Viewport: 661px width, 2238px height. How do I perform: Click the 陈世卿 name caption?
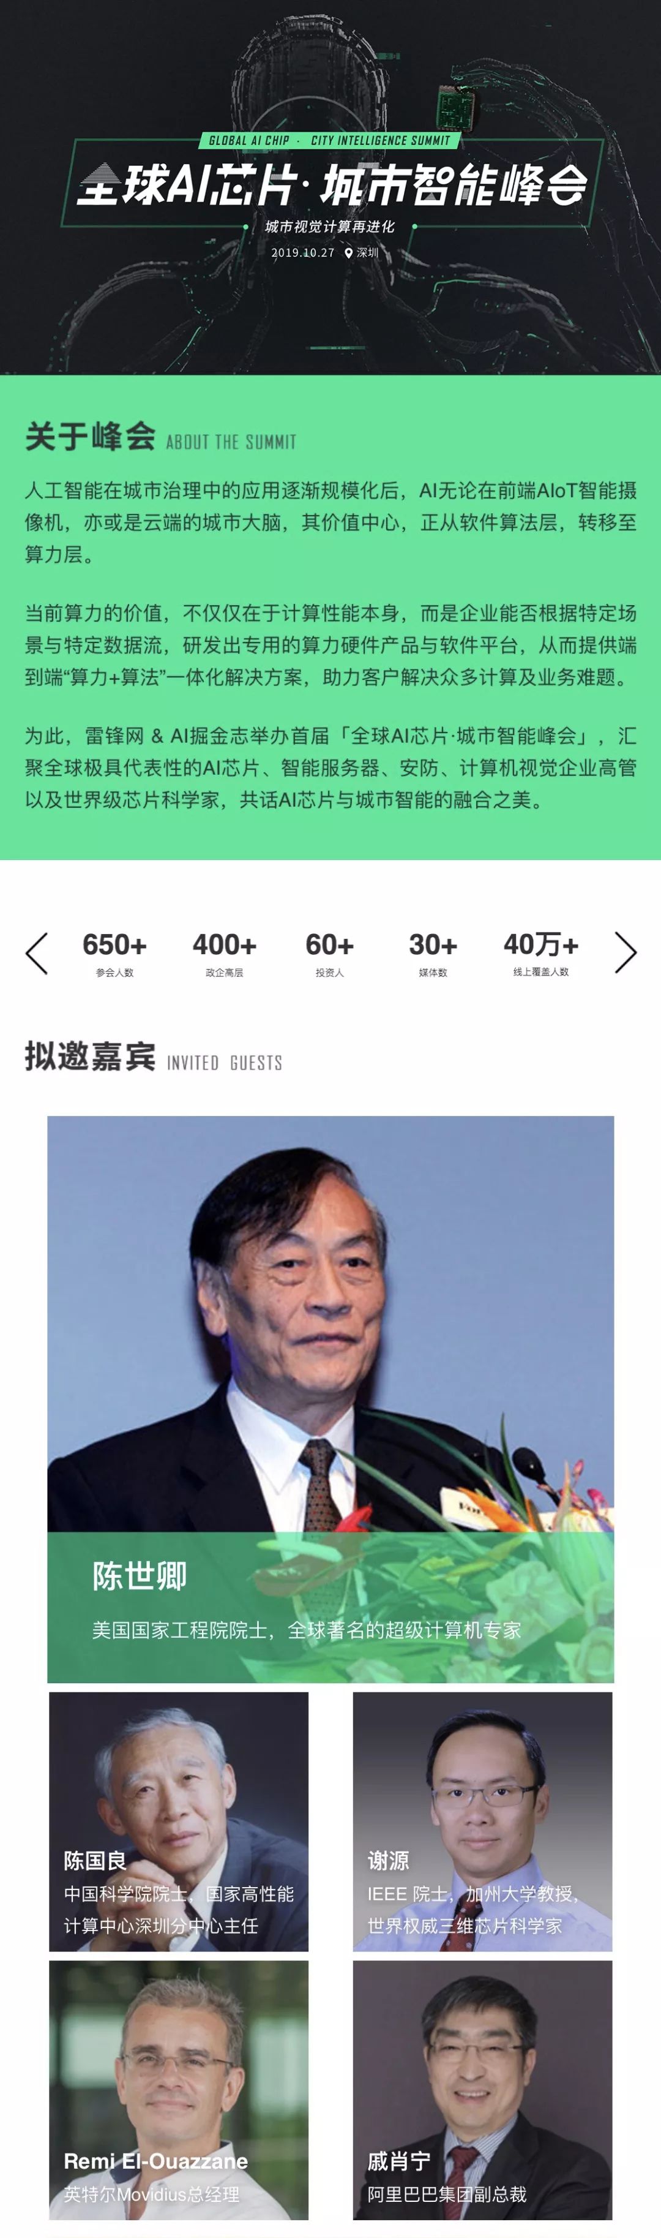coord(139,1575)
